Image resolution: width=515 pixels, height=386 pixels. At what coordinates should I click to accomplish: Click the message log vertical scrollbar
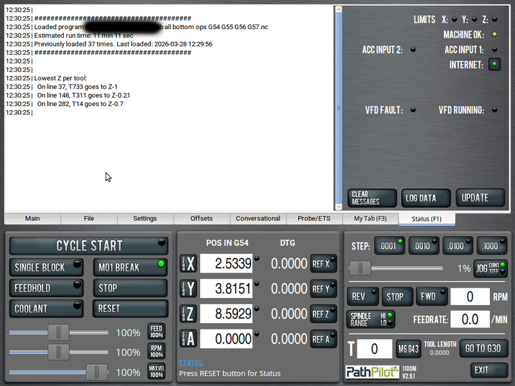point(337,108)
